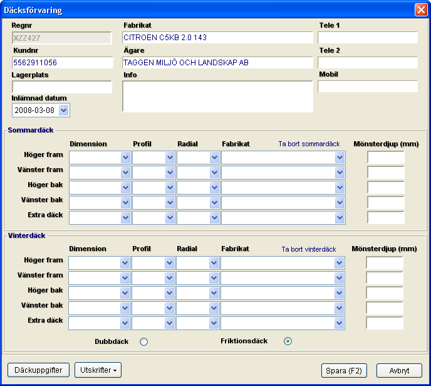431x386 pixels.
Task: Focus the Info text area
Action: point(217,97)
